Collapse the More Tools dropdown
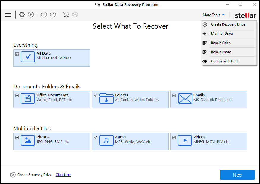 pos(214,15)
